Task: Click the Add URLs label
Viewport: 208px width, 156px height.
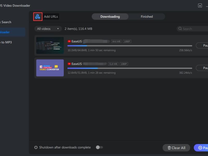Action: click(51, 17)
